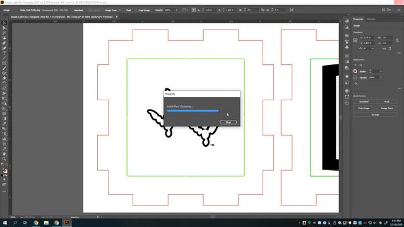Click the Stroke color swatch in Appearance
This screenshot has width=404, height=227.
(355, 71)
